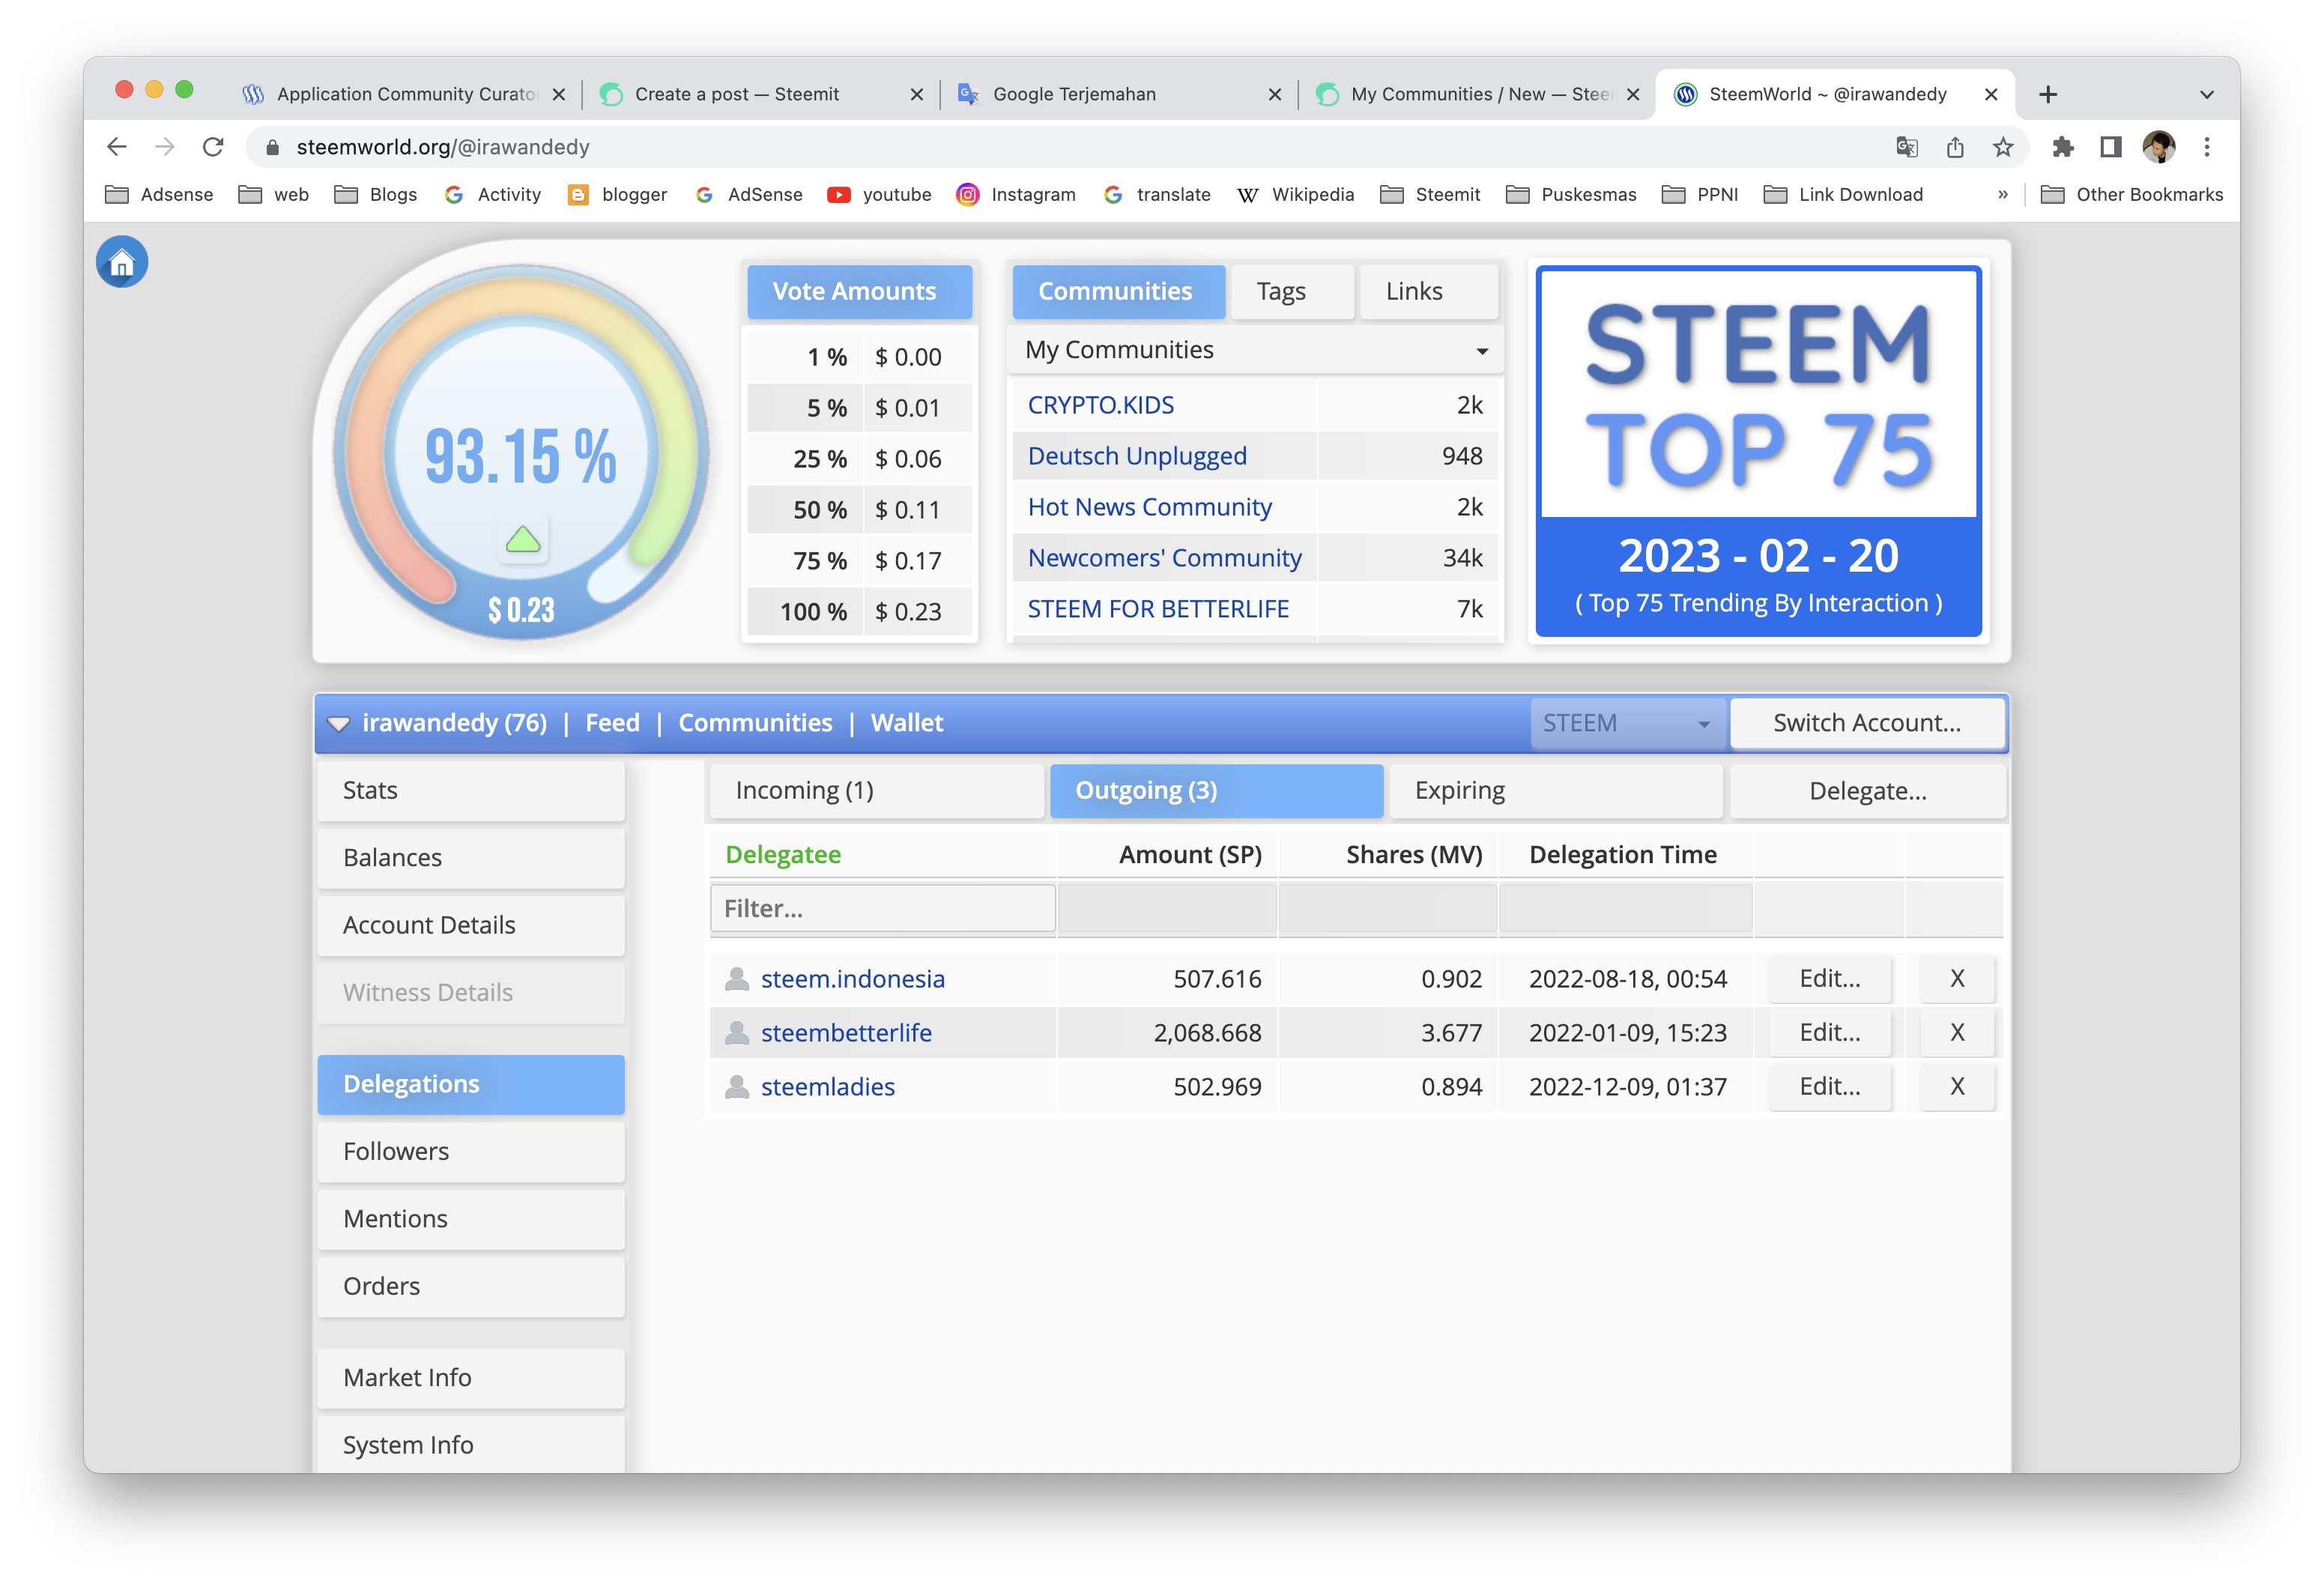Viewport: 2324px width, 1584px height.
Task: Switch to the Incoming (1) tab
Action: coord(876,791)
